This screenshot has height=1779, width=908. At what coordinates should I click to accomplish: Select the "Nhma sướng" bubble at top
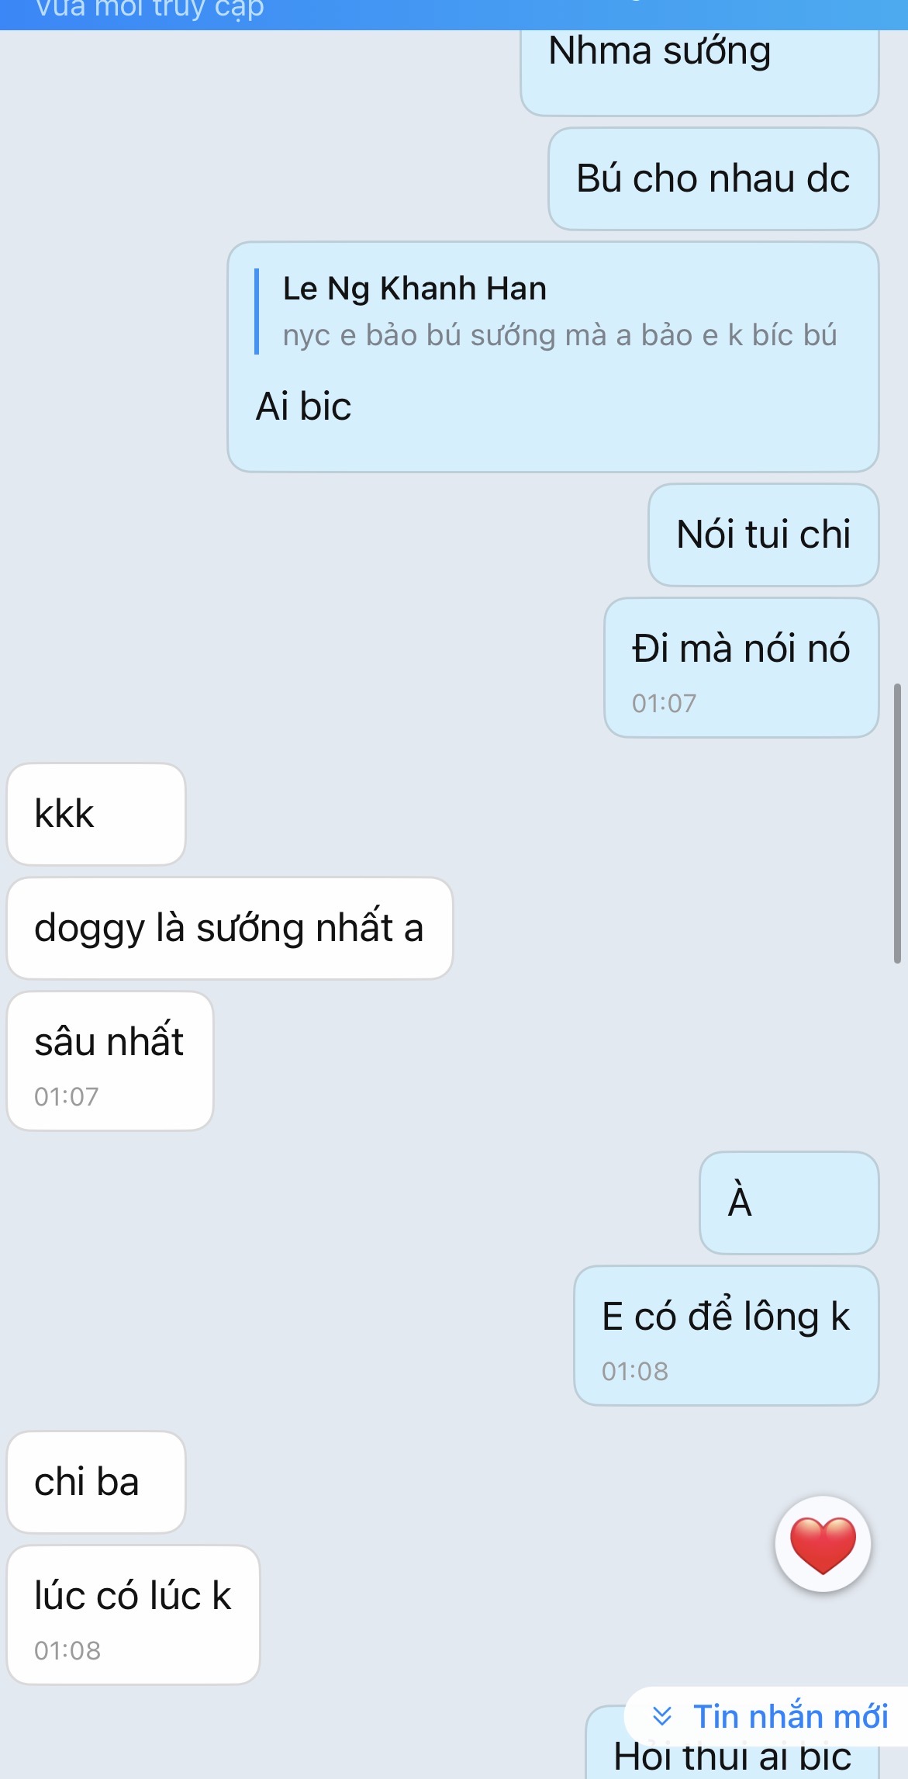(699, 71)
